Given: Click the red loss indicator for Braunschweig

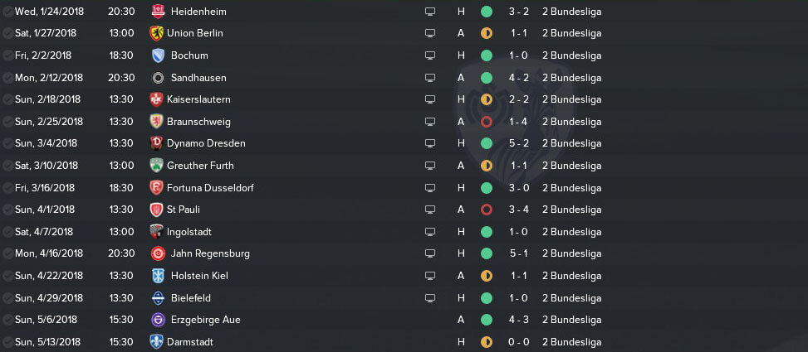Looking at the screenshot, I should [x=487, y=122].
